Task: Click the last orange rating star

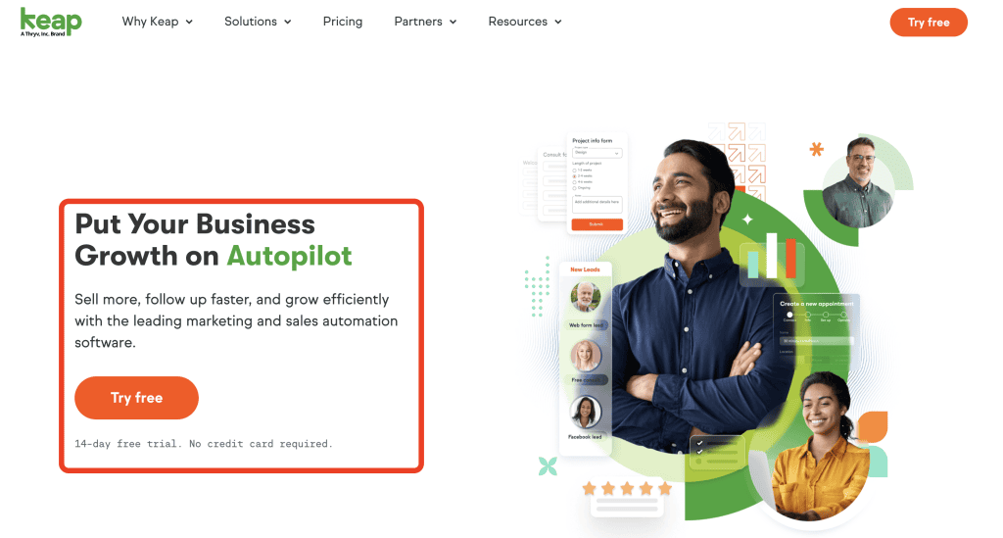Action: (665, 489)
